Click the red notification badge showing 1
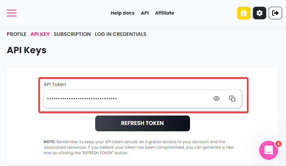 pos(278,144)
